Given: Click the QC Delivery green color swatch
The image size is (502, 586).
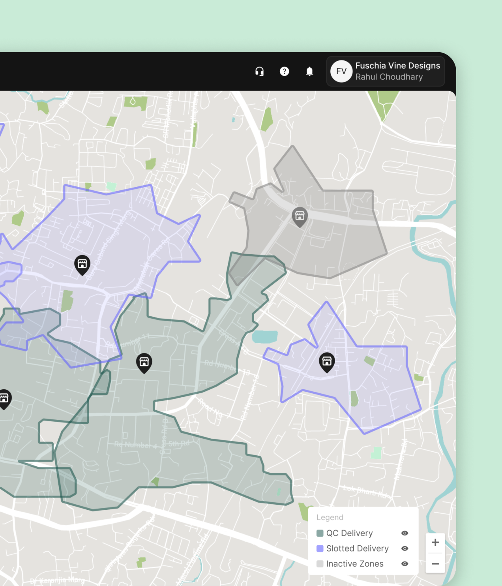Looking at the screenshot, I should pos(320,533).
